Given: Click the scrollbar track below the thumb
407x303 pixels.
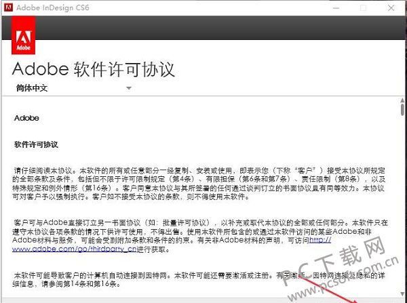Looking at the screenshot, I should click(402, 203).
